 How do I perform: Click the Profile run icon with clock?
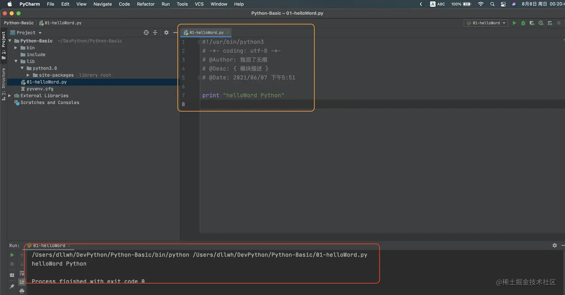tap(541, 23)
